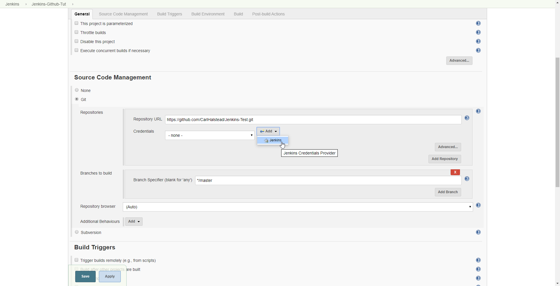Open help icon for Throttle builds

click(x=478, y=32)
